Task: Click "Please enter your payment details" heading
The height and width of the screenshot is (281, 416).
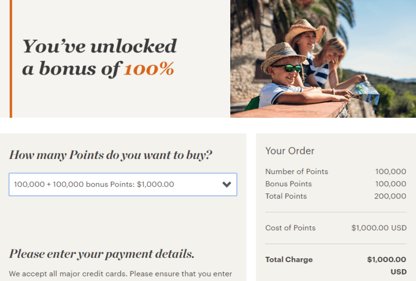Action: tap(101, 253)
